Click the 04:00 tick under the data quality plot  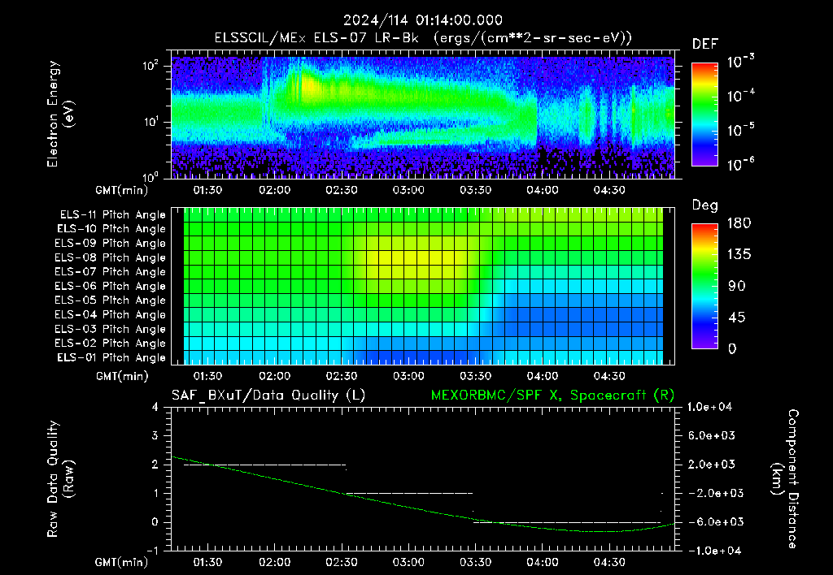click(x=542, y=562)
